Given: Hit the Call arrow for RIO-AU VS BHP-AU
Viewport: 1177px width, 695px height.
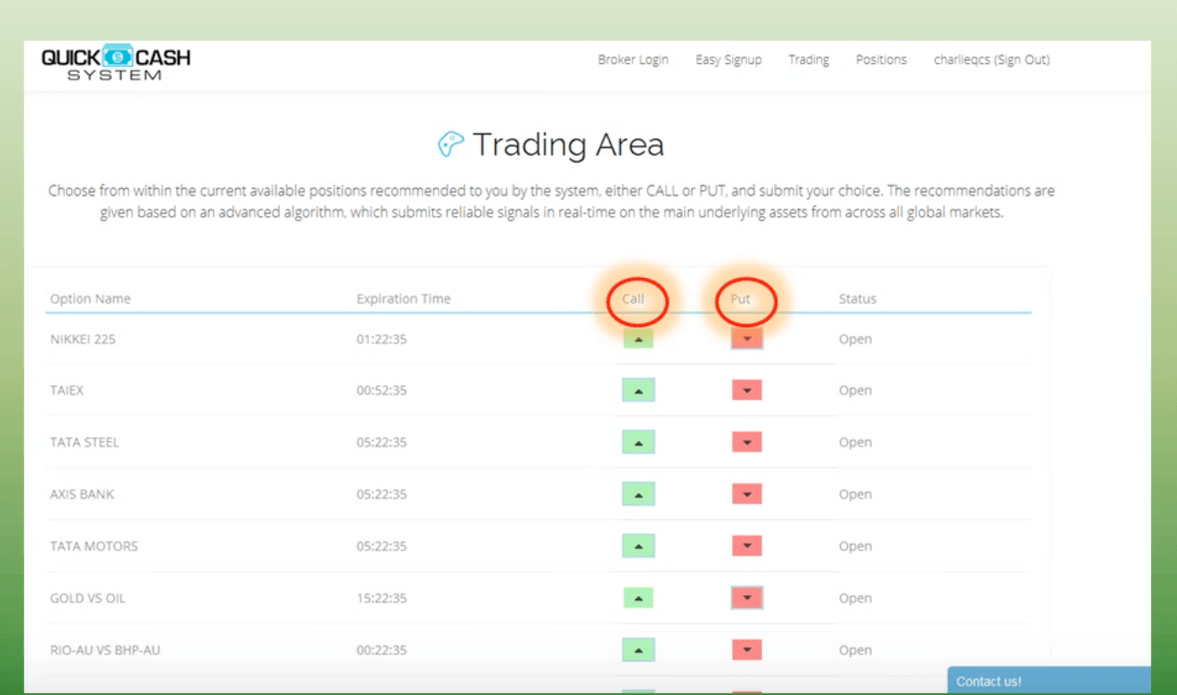Looking at the screenshot, I should (639, 651).
